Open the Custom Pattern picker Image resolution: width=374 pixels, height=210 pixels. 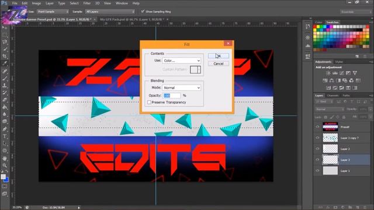coord(195,69)
